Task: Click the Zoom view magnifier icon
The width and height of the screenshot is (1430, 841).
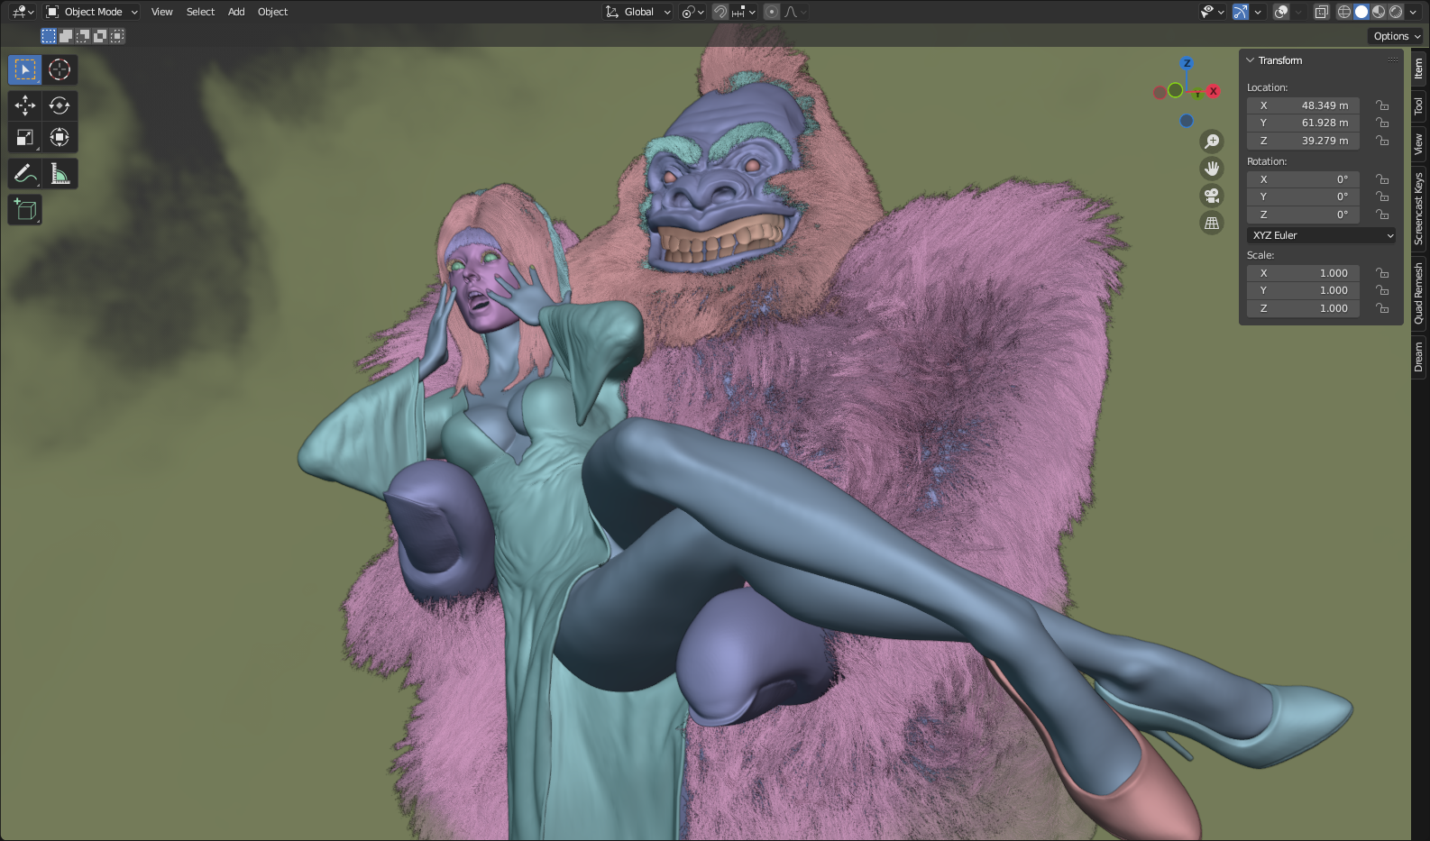Action: (1212, 142)
